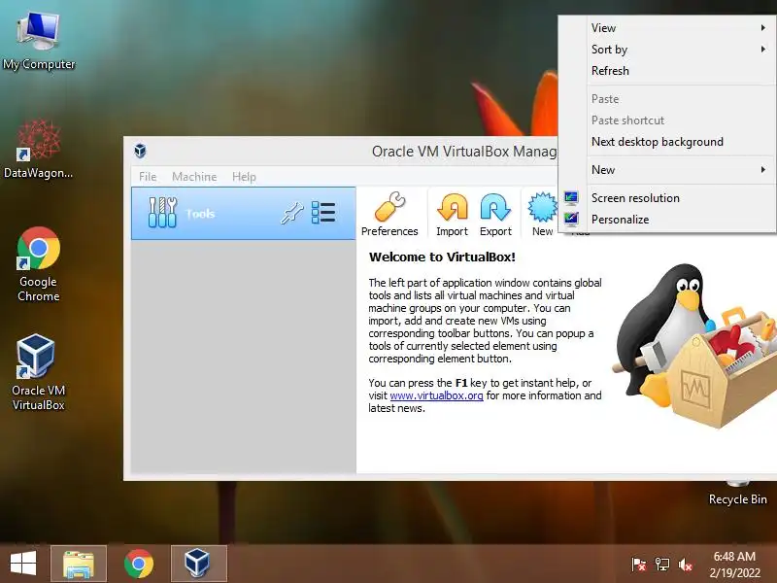
Task: Open My Computer desktop icon
Action: [39, 41]
